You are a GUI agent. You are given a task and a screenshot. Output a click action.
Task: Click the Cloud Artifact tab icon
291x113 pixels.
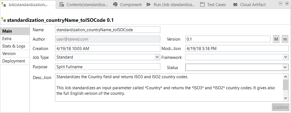(x=235, y=4)
